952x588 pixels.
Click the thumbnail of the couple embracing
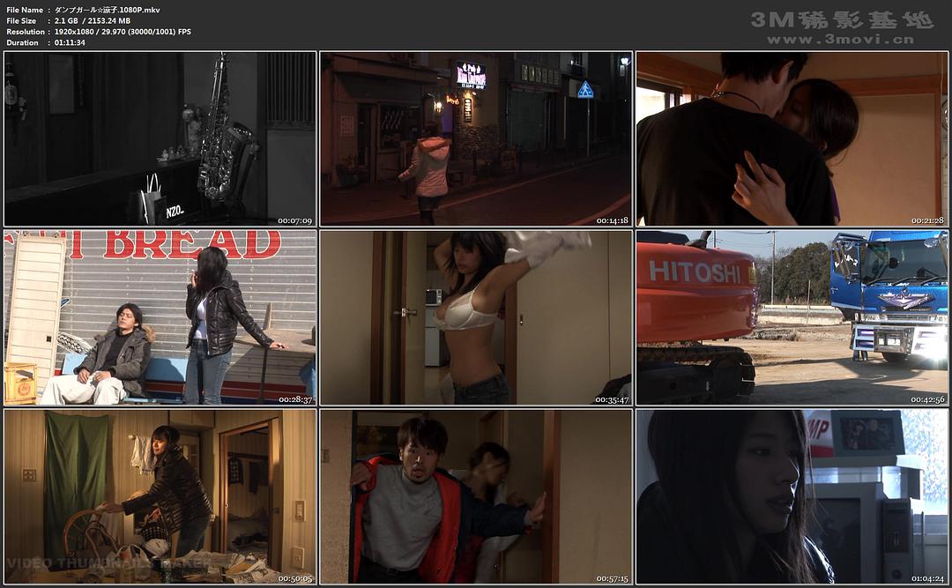791,138
